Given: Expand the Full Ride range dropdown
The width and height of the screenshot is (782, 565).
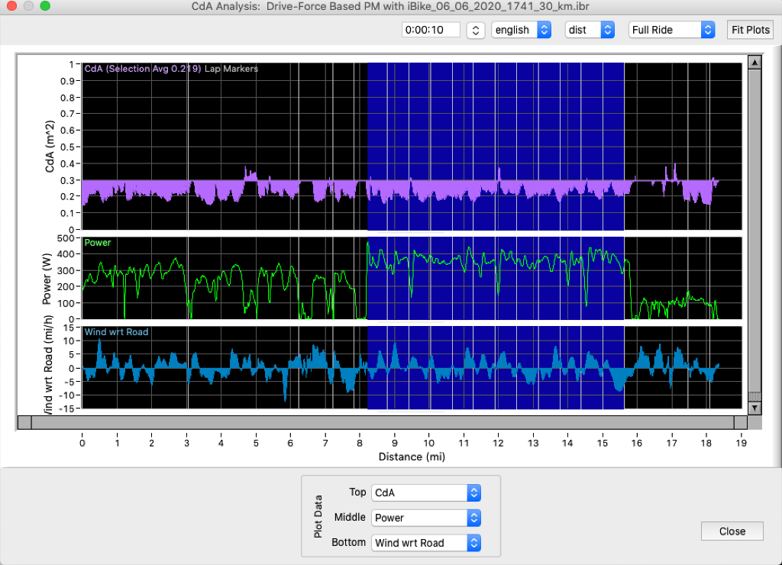Looking at the screenshot, I should click(671, 30).
